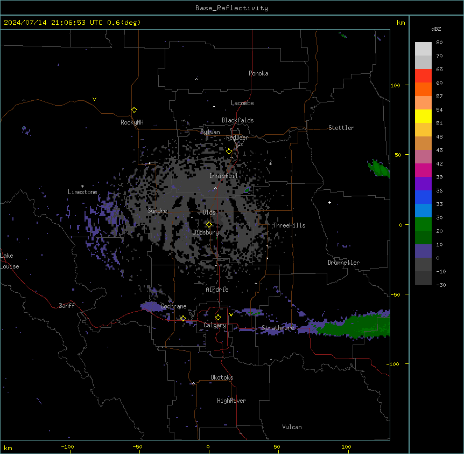Click the Lake Louise label
The width and height of the screenshot is (464, 454).
10,261
